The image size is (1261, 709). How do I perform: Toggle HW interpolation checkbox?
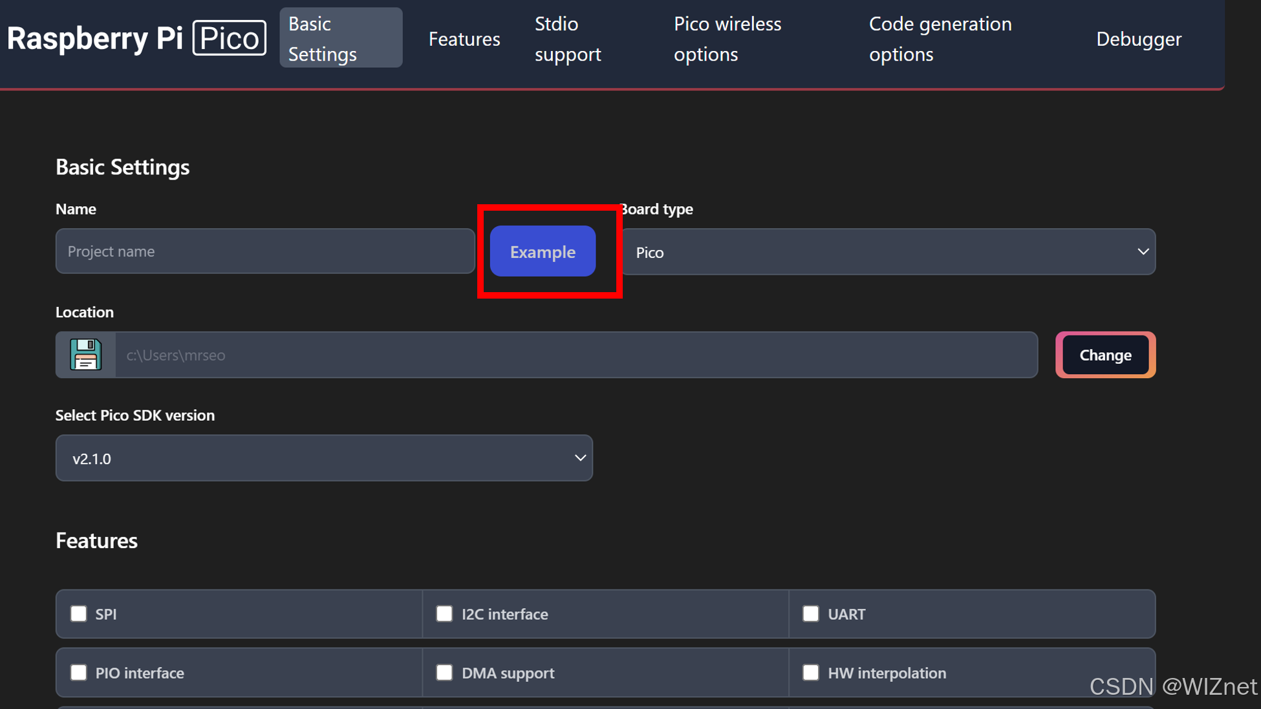[810, 672]
